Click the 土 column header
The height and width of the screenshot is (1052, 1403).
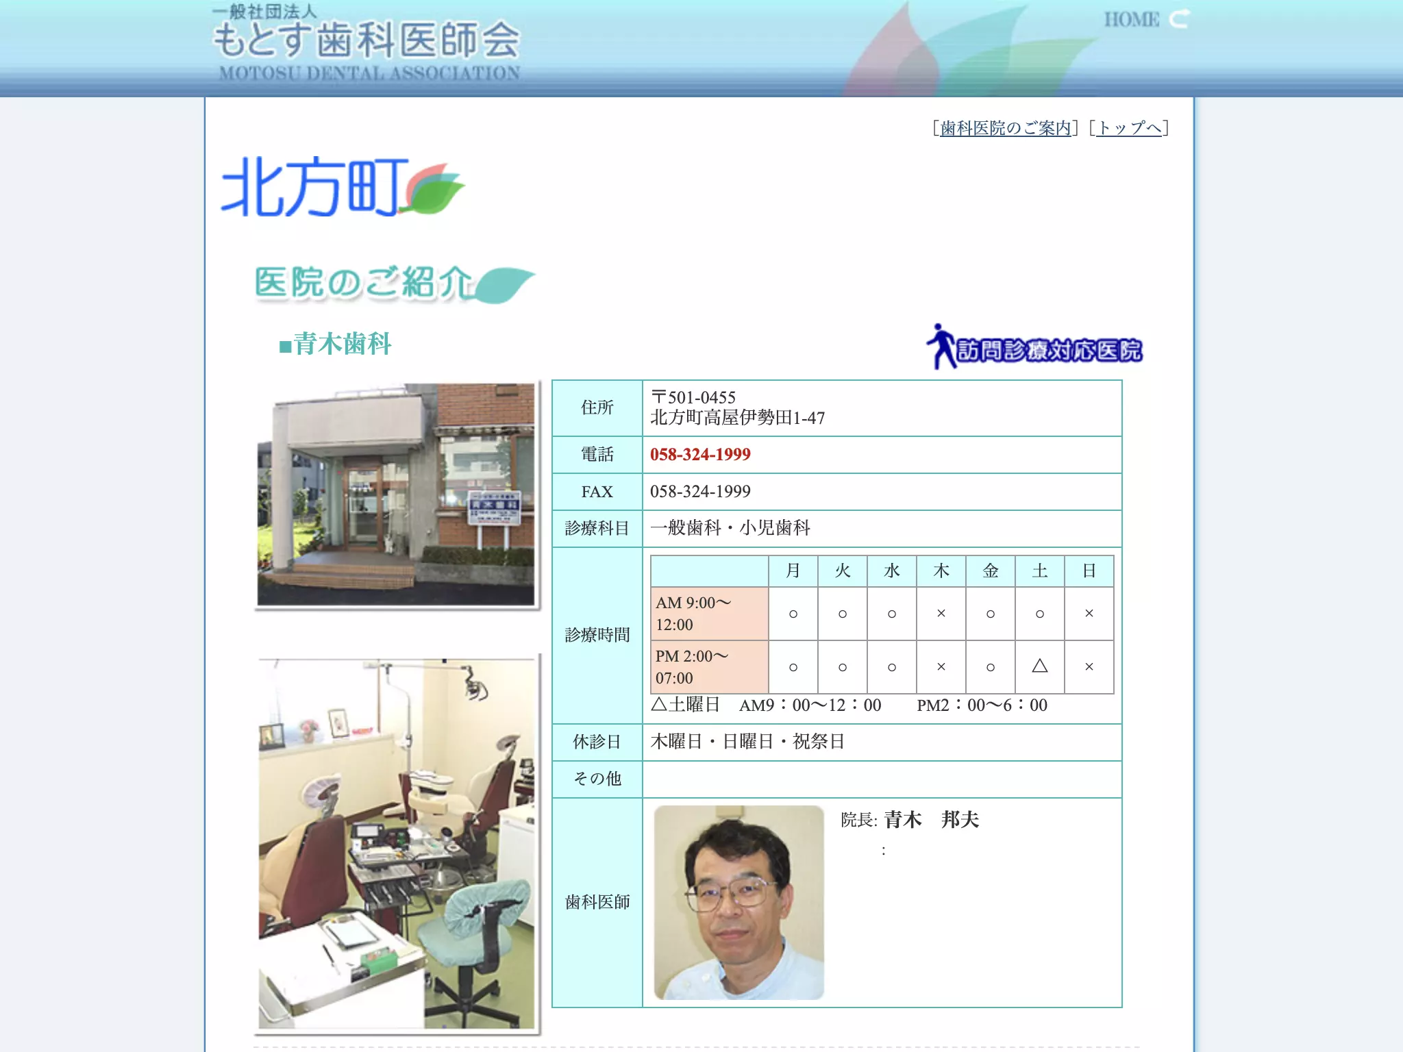coord(1040,571)
